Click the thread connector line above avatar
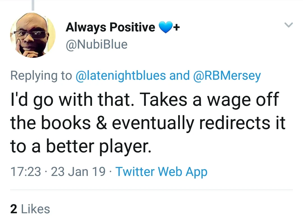The width and height of the screenshot is (303, 220). point(33,5)
